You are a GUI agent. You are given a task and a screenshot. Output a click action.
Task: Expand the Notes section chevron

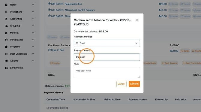(x=33, y=5)
